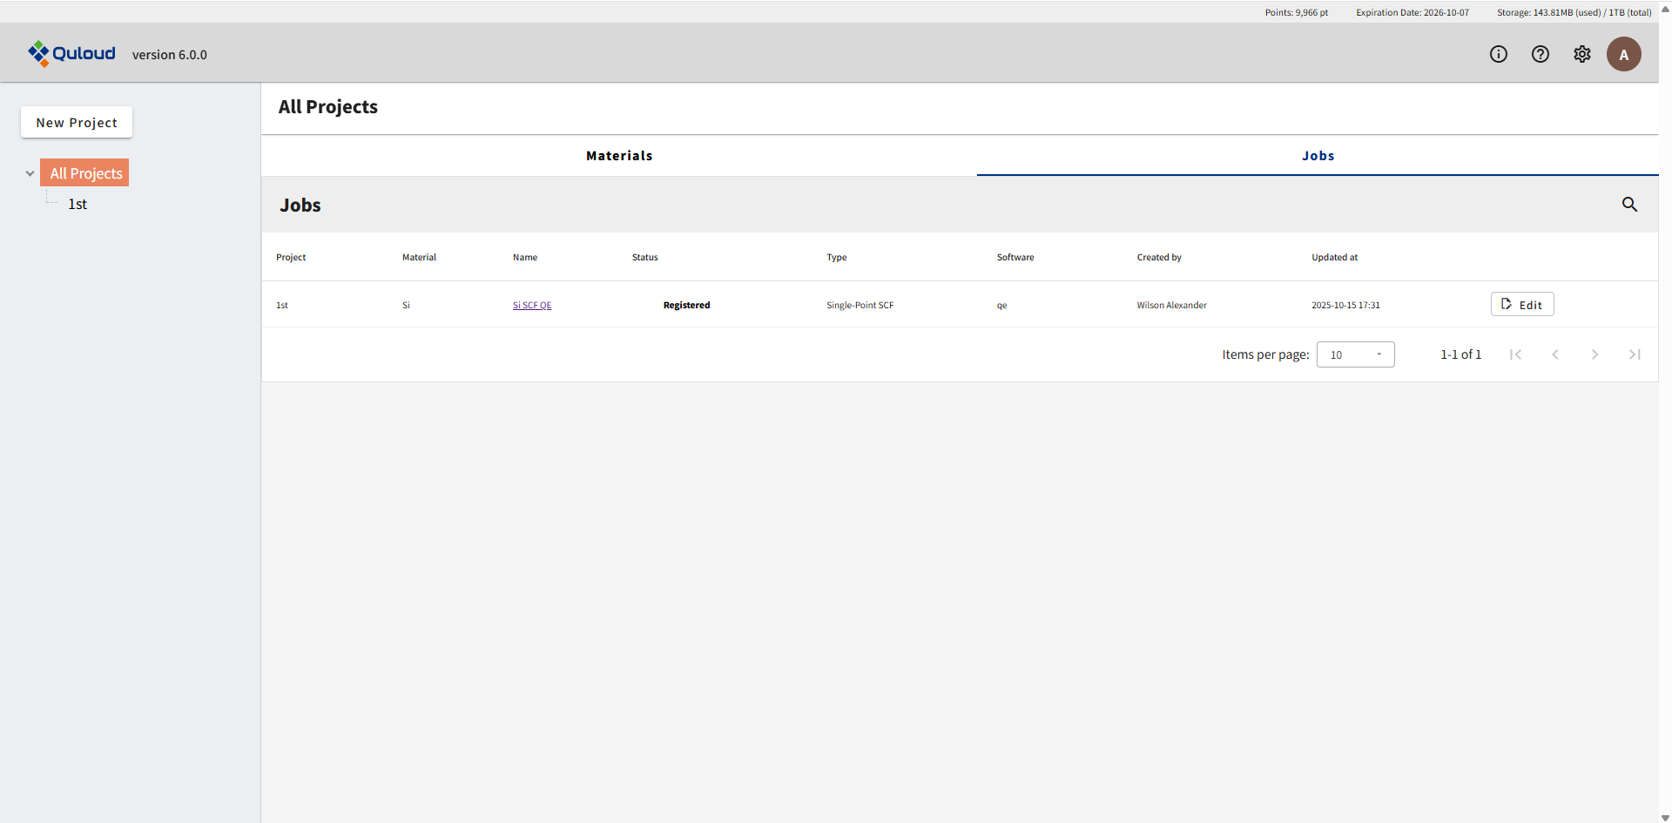
Task: Switch to the Materials tab
Action: coord(619,156)
